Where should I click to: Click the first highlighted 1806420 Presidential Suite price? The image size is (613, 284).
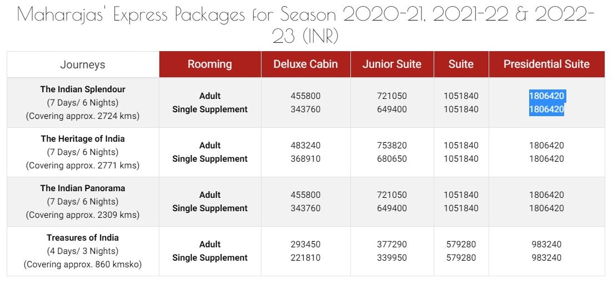click(x=546, y=96)
